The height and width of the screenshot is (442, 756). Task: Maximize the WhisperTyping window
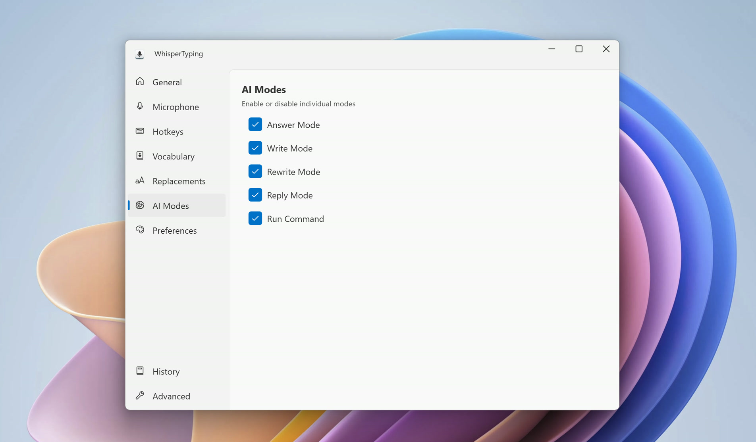[x=579, y=49]
